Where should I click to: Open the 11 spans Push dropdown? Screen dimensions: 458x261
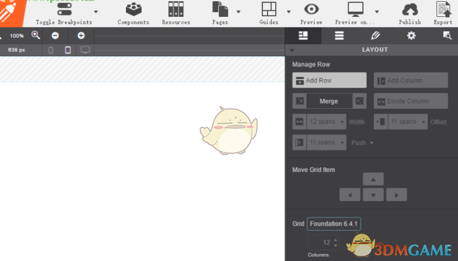(x=327, y=142)
